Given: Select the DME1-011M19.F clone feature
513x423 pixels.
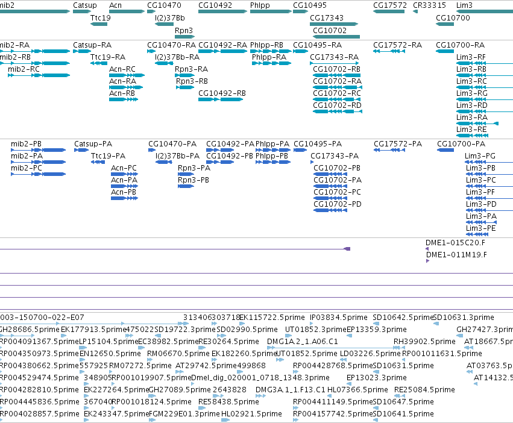Looking at the screenshot, I should pyautogui.click(x=427, y=261).
